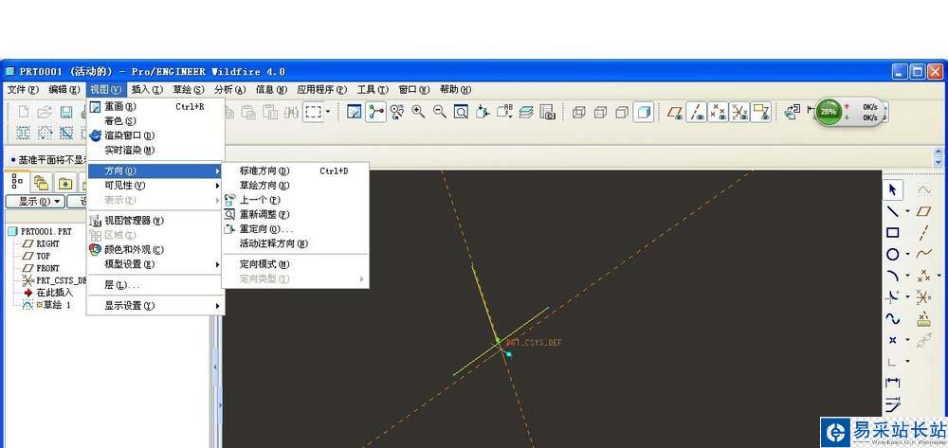Screen dimensions: 948x448
Task: Select the Line sketch tool
Action: pos(893,211)
